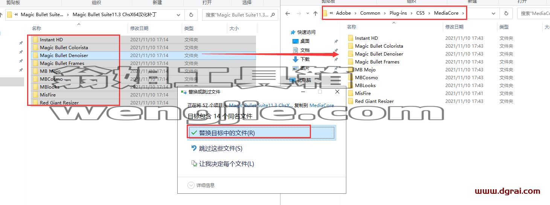Go forward in MediaCore window
Viewport: 550px width, 205px height.
click(x=298, y=14)
